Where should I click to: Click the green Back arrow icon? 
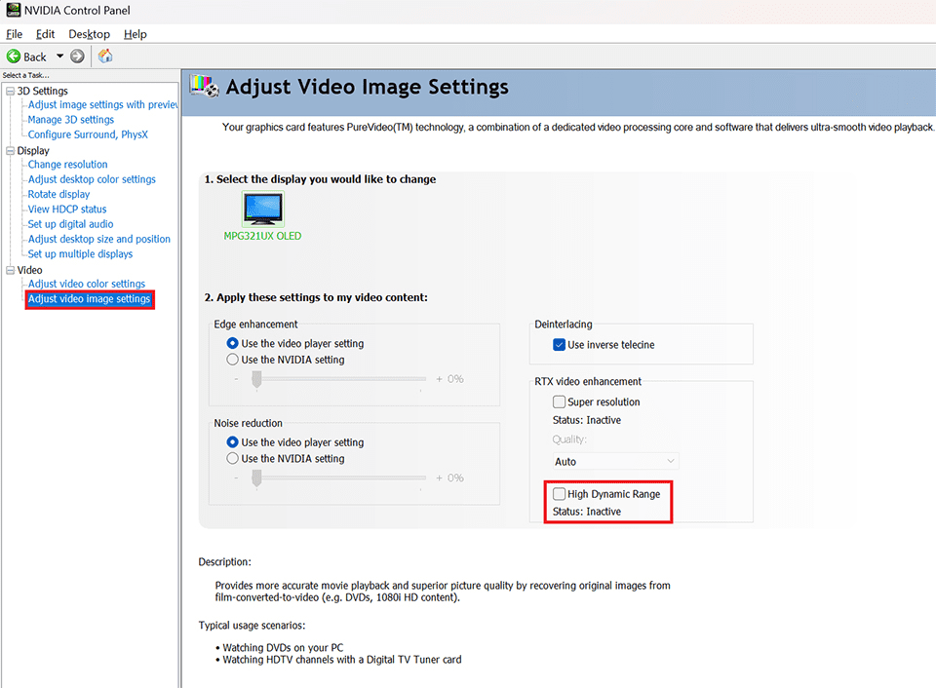[13, 57]
